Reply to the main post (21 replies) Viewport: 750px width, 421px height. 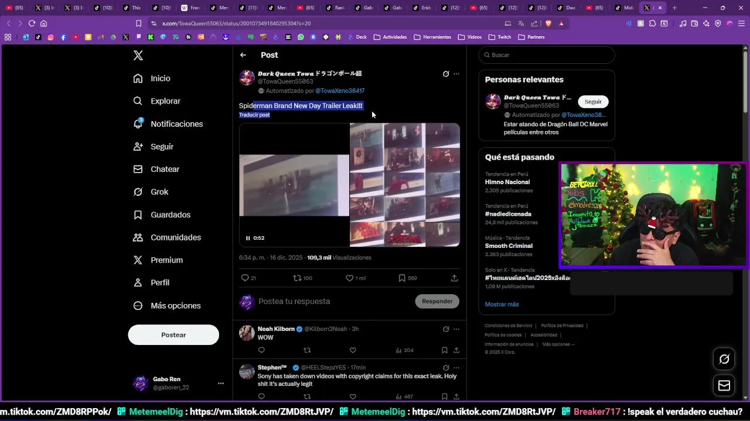point(248,278)
